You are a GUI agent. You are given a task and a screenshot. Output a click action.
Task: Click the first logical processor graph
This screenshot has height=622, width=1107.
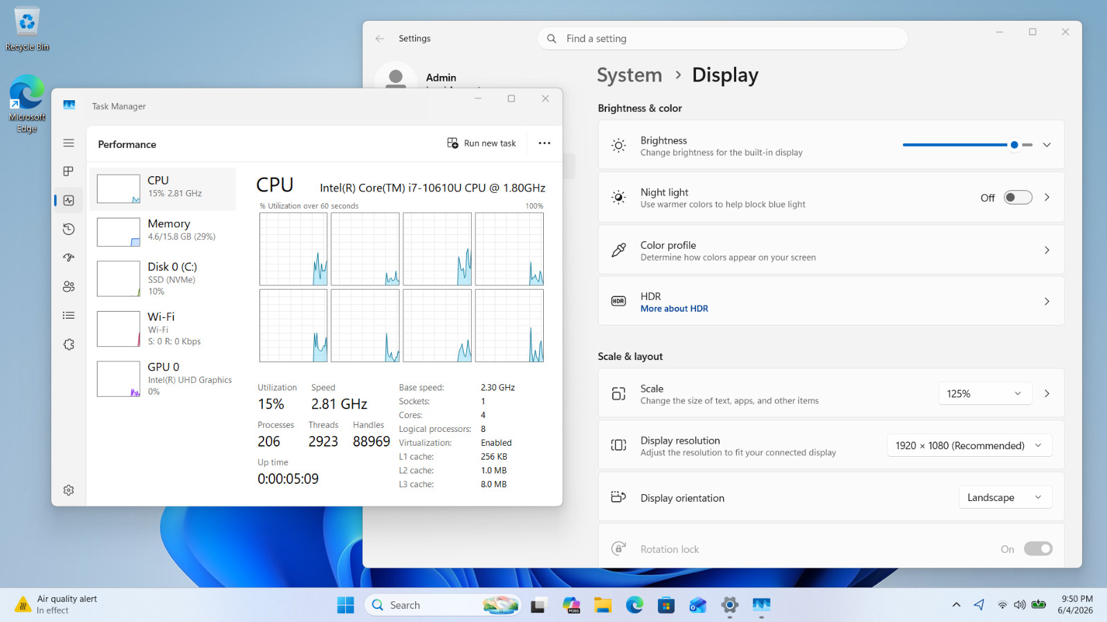tap(293, 249)
